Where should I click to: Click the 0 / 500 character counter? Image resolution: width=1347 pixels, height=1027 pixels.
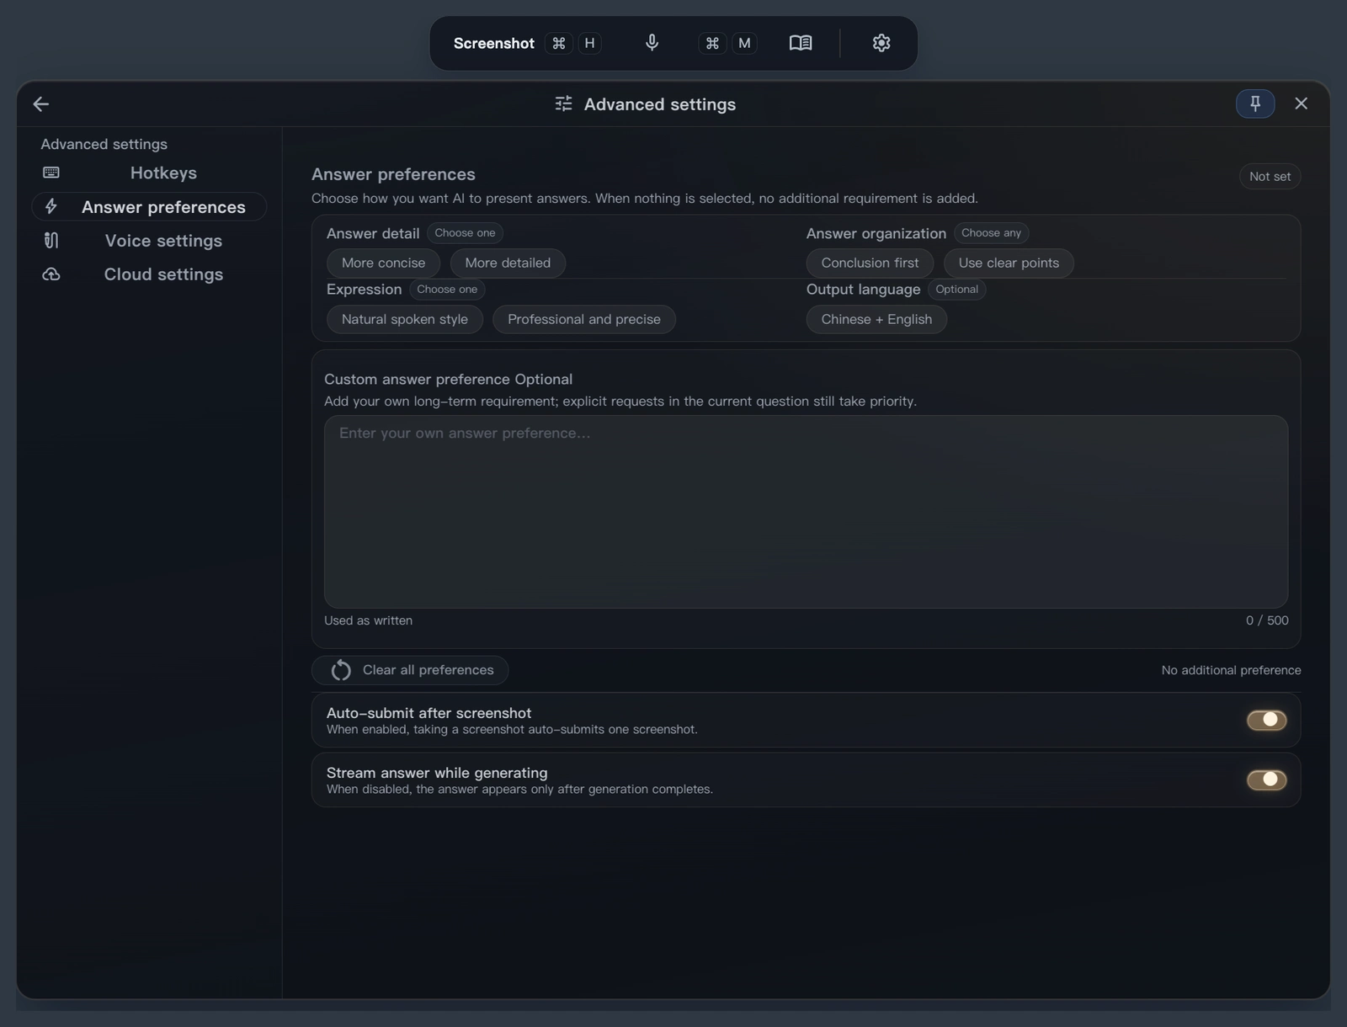(1267, 620)
